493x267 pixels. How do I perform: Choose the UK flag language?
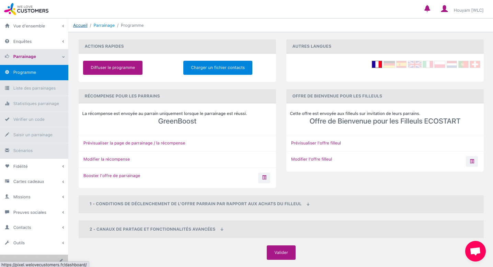pyautogui.click(x=414, y=65)
